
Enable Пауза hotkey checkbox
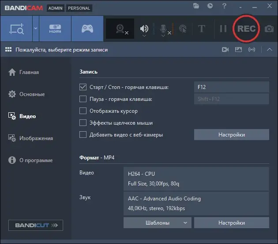(x=83, y=99)
